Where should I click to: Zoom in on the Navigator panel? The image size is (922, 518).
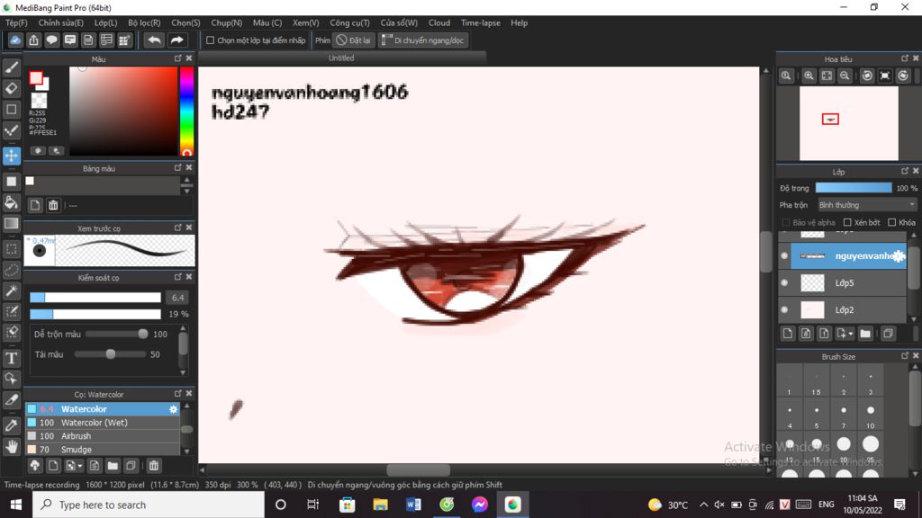pos(809,76)
